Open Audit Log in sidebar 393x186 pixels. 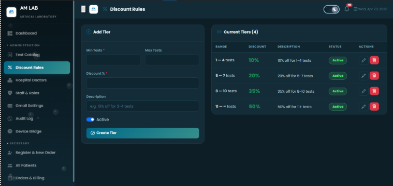[37, 119]
